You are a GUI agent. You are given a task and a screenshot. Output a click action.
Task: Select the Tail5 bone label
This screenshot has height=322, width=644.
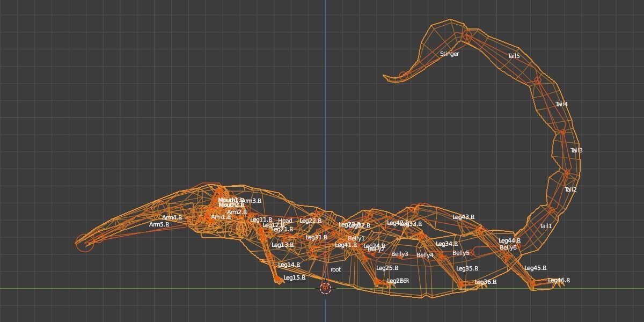pyautogui.click(x=514, y=56)
